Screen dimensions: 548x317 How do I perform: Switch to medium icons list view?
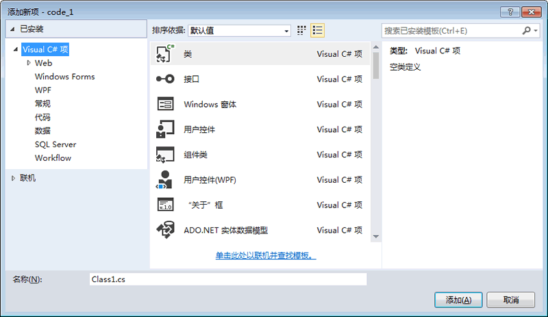click(x=317, y=31)
